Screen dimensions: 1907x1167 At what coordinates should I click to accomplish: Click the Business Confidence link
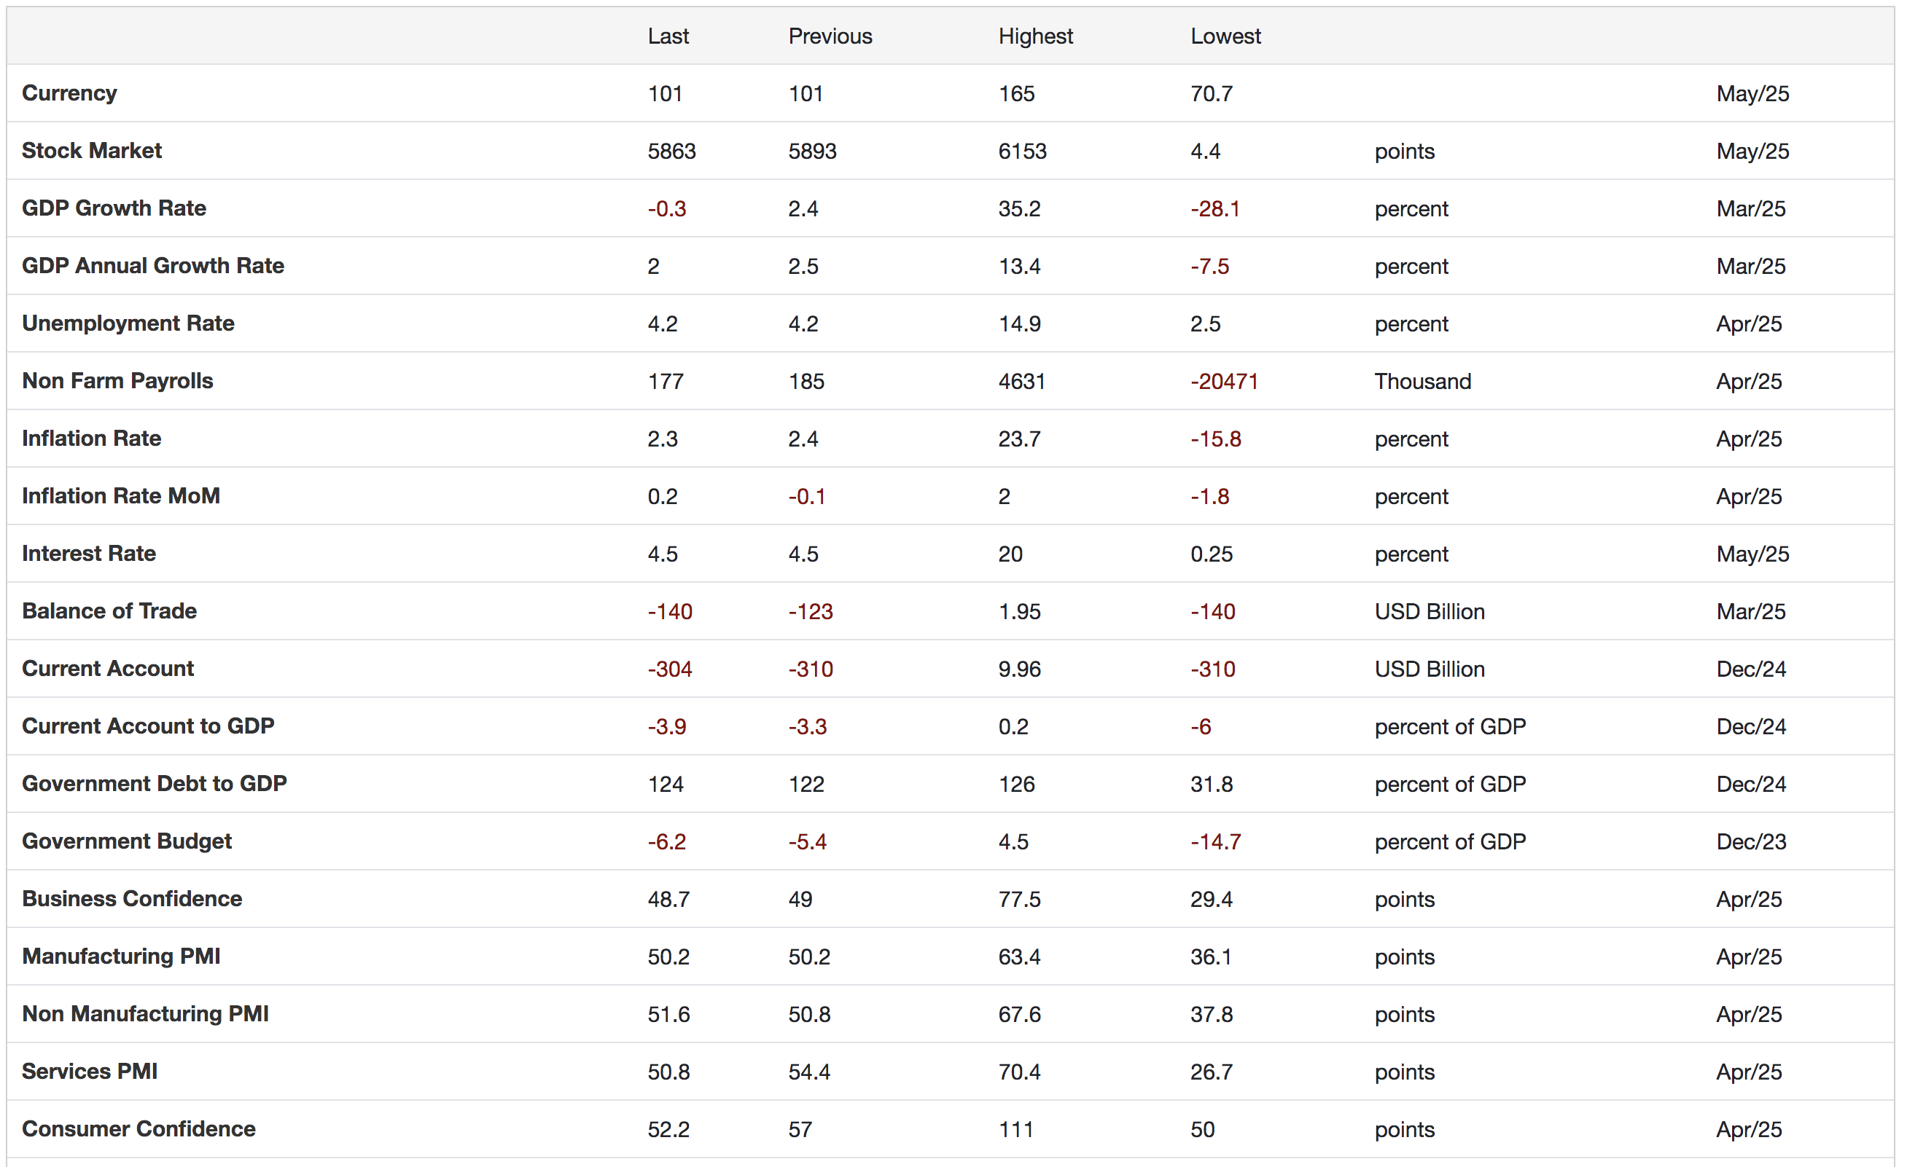[131, 899]
